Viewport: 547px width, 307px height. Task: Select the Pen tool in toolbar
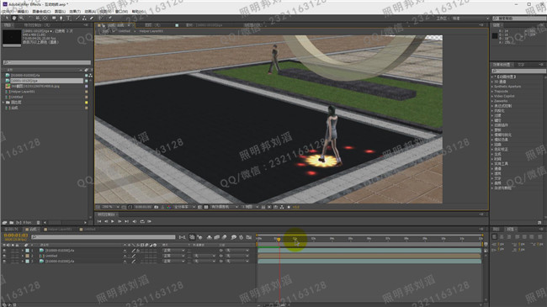61,19
